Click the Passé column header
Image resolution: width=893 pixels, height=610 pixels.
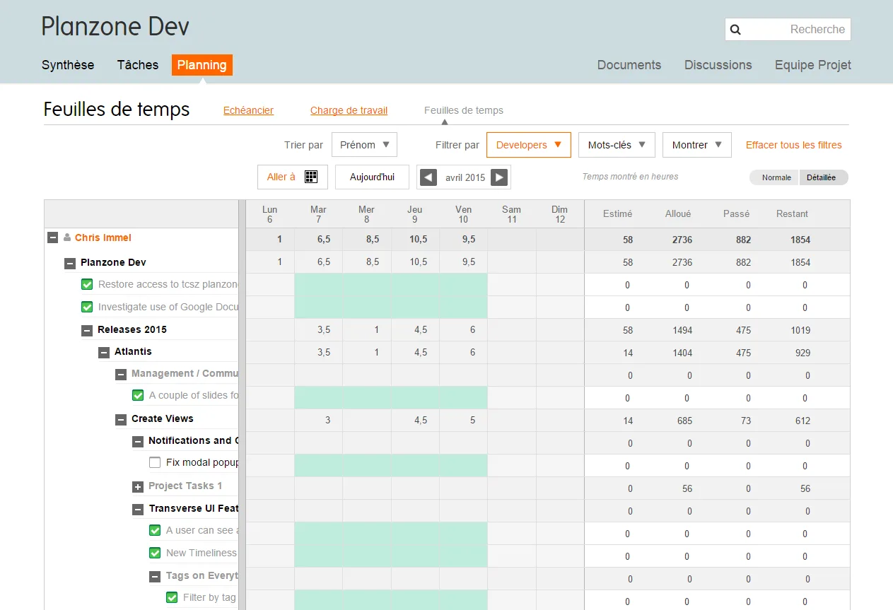tap(736, 213)
